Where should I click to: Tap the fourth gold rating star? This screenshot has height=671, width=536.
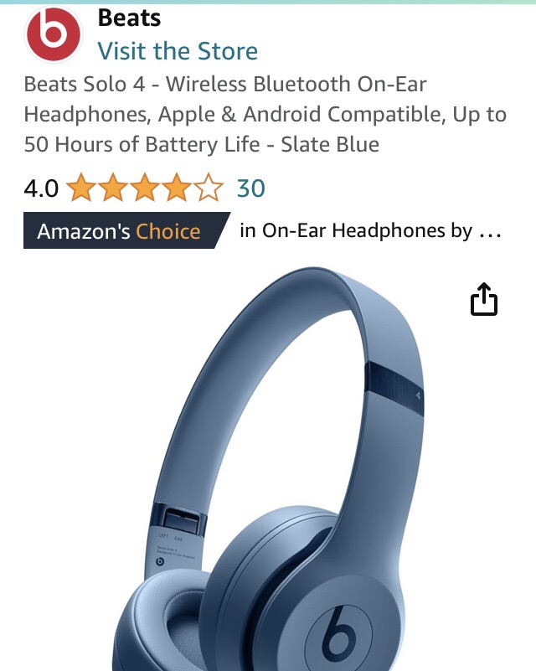coord(177,188)
